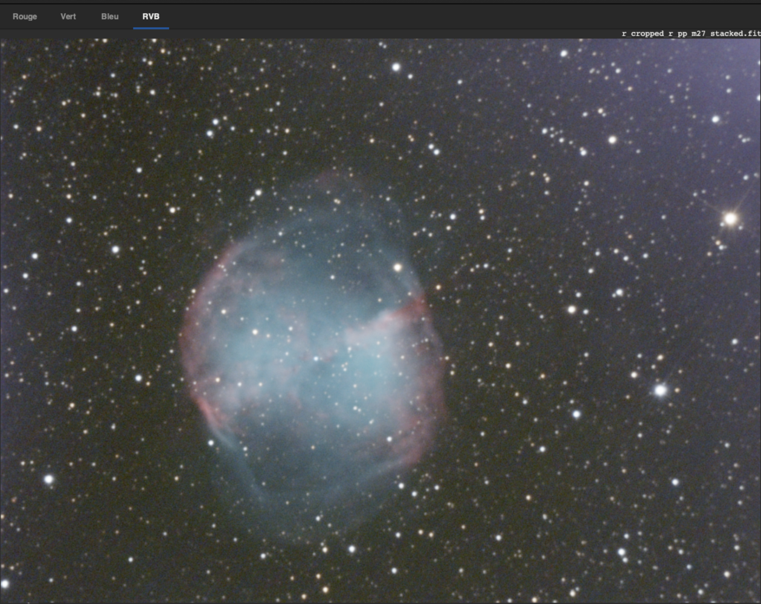Switch to the Bleu channel tab
Screen dimensions: 761x604
(110, 16)
